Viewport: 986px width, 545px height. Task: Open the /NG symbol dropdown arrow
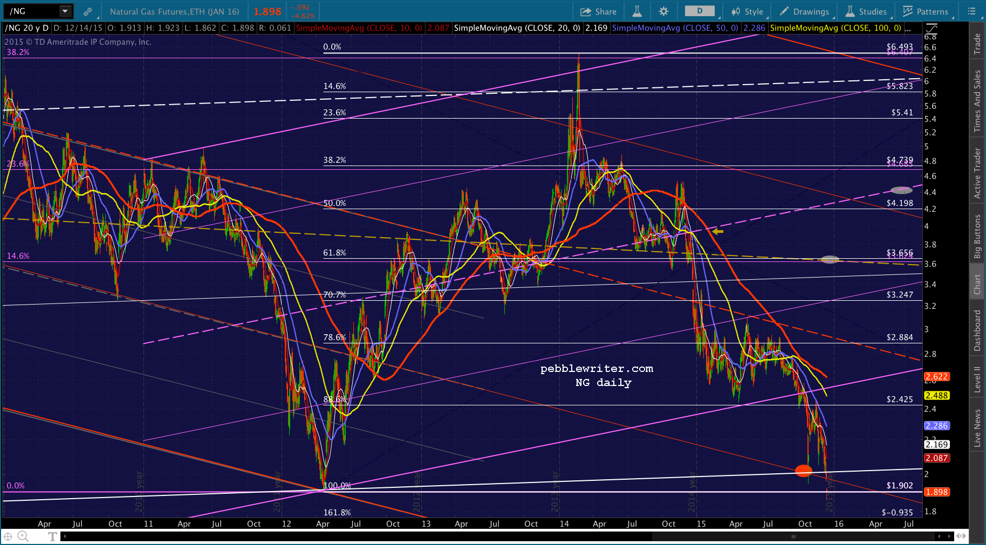pos(65,11)
